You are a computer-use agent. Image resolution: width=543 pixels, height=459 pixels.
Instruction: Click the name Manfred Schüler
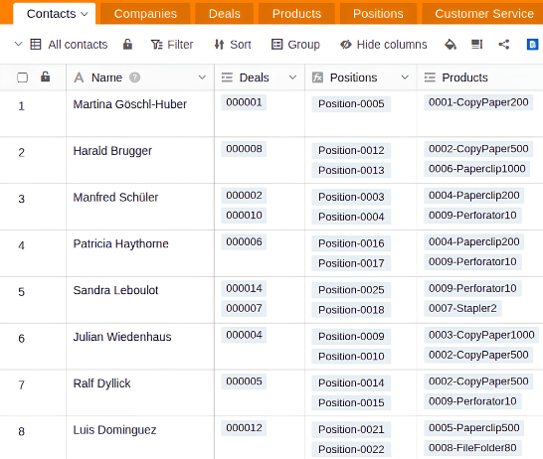pyautogui.click(x=115, y=197)
